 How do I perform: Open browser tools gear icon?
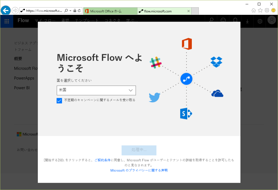pyautogui.click(x=267, y=11)
